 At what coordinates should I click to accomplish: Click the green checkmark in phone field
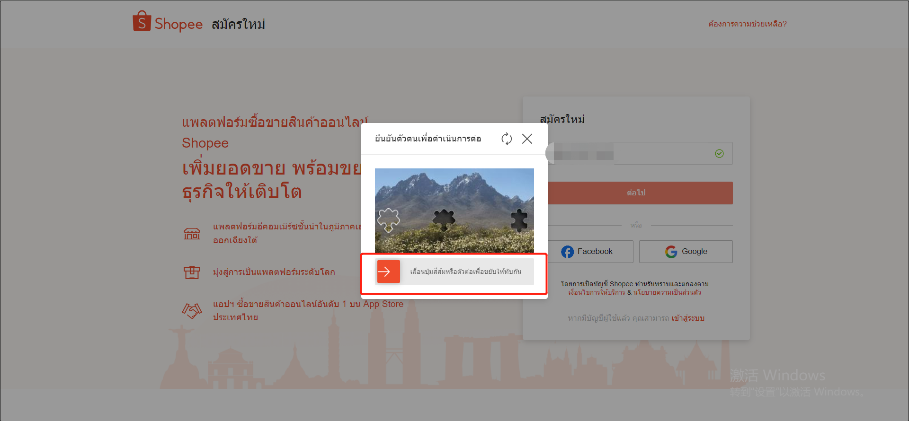[719, 154]
